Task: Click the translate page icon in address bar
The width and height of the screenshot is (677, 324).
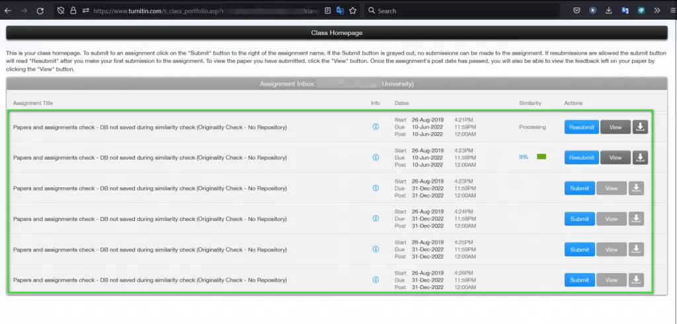Action: (x=340, y=11)
